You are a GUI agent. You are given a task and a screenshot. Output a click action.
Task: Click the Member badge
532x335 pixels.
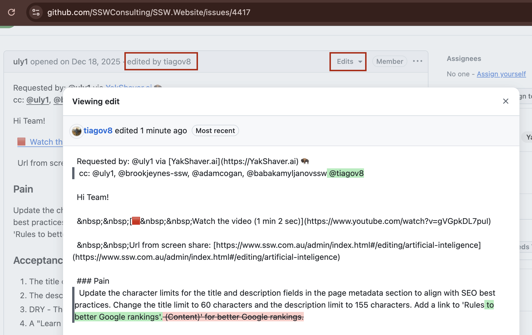[389, 62]
